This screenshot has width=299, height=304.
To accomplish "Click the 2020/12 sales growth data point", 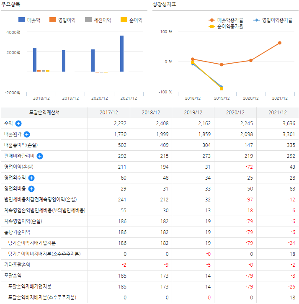I will tap(251, 60).
